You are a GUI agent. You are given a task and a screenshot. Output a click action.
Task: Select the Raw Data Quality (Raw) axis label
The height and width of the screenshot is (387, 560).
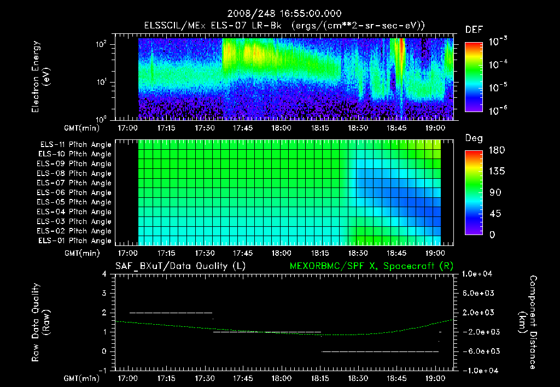pos(40,322)
